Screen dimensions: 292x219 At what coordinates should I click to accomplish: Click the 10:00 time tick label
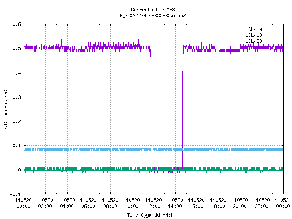pos(132,206)
